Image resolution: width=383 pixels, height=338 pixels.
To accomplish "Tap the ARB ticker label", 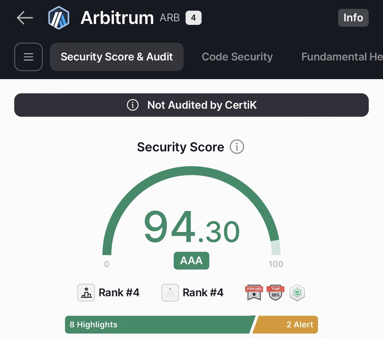I will 170,18.
